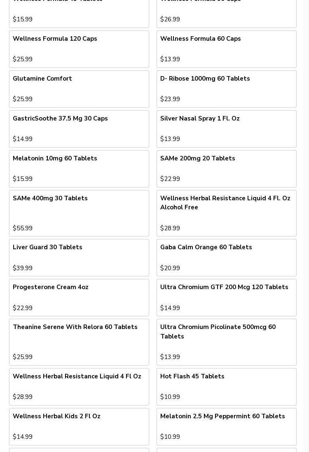The image size is (309, 452).
Task: Open SAMe 400mg 30 Tablets product
Action: (x=79, y=213)
